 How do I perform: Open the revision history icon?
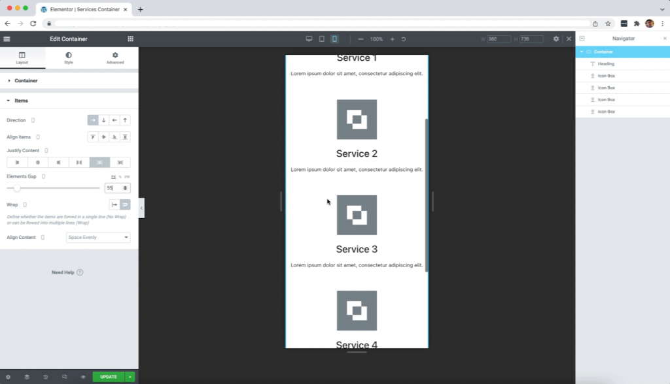[45, 377]
